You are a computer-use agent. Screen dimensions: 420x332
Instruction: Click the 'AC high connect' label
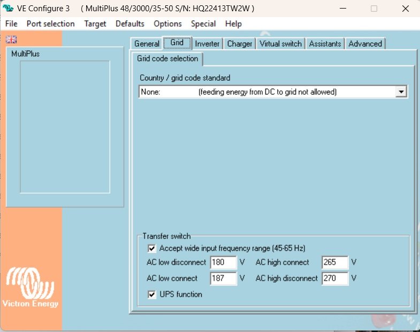click(282, 262)
